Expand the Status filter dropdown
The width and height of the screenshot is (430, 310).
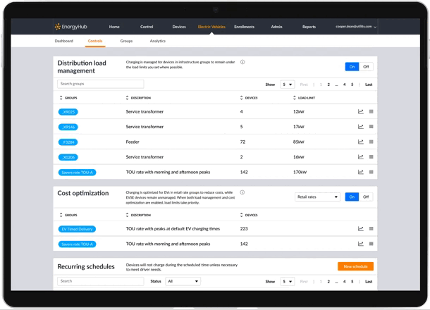pos(183,281)
